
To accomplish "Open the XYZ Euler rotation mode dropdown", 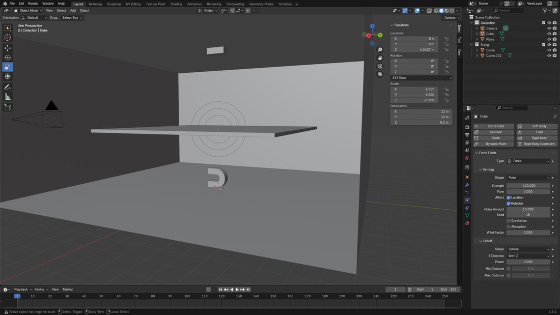I will (422, 78).
